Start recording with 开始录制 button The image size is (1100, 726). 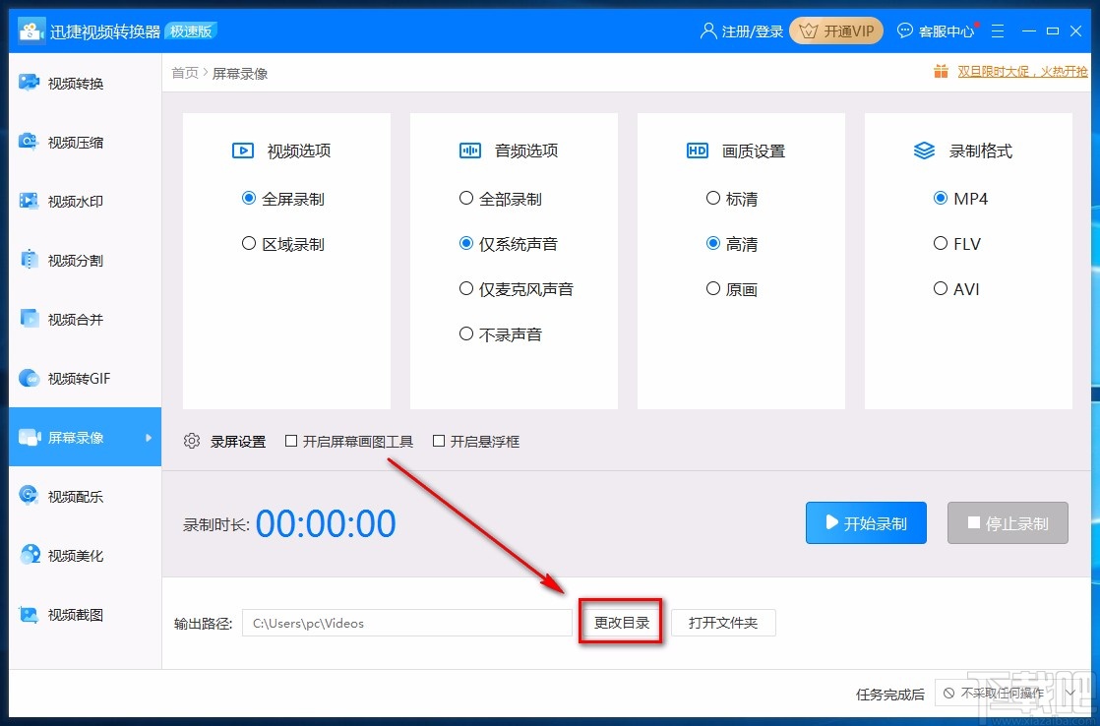(865, 522)
